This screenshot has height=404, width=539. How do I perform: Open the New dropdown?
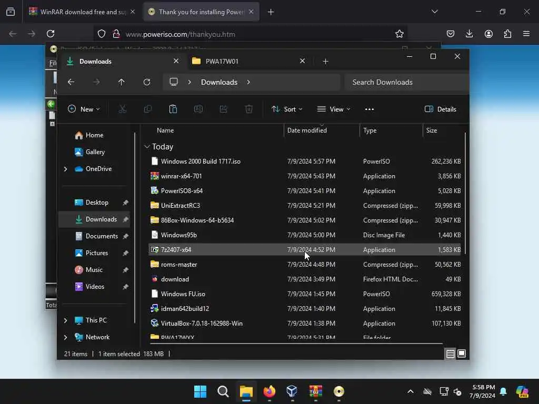pos(84,109)
